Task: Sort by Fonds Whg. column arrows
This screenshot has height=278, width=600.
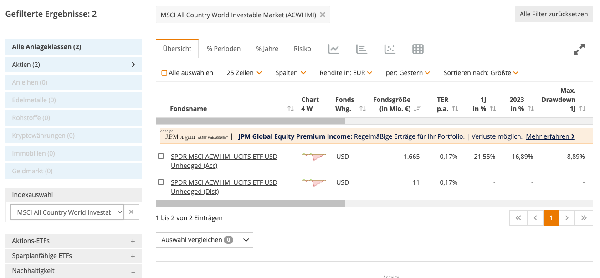Action: pyautogui.click(x=363, y=109)
